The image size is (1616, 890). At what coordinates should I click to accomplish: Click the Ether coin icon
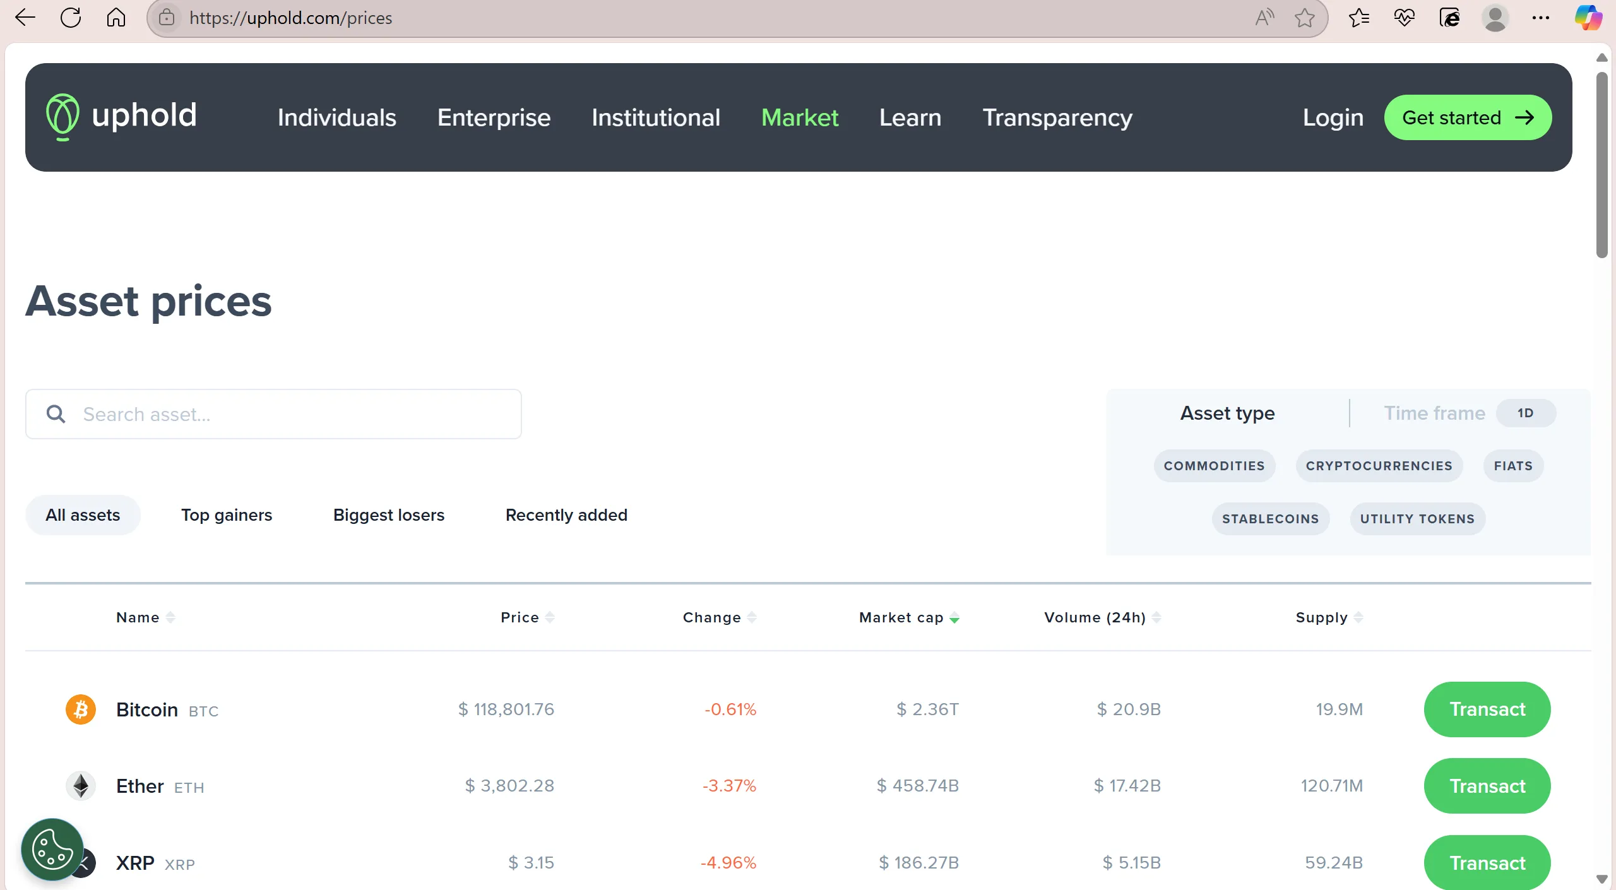coord(81,786)
